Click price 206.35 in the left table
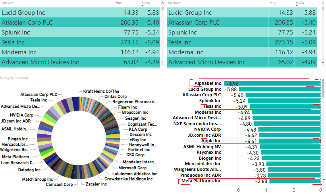The image size is (326, 195). pos(129,23)
